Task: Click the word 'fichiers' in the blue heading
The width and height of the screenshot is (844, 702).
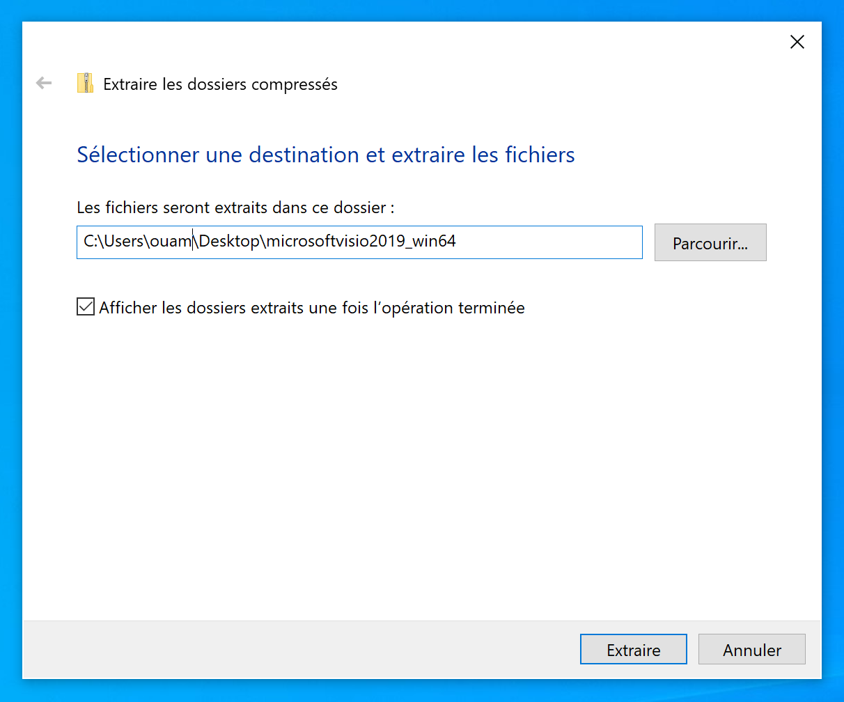Action: (540, 154)
